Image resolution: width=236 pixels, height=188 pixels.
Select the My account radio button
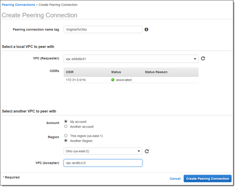[x=66, y=122]
